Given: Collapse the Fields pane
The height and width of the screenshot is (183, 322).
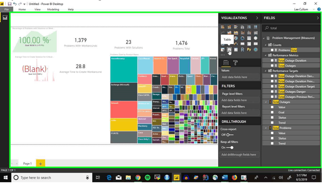Looking at the screenshot, I should [x=318, y=18].
